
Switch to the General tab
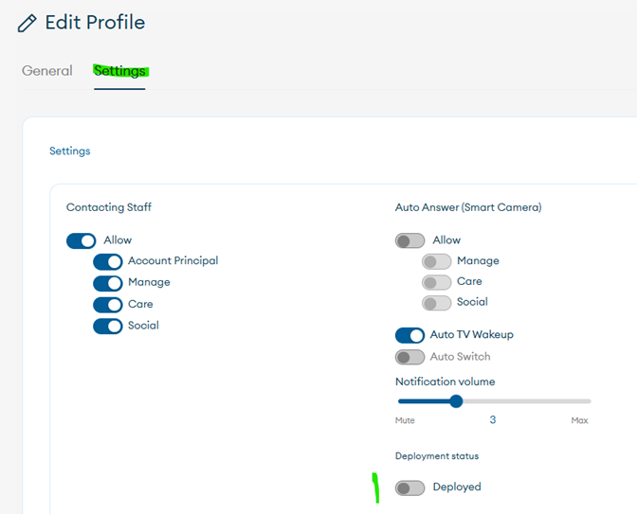(47, 71)
